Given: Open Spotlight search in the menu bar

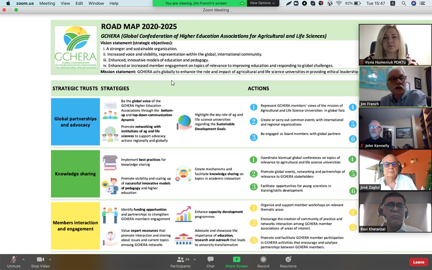Looking at the screenshot, I should click(404, 3).
